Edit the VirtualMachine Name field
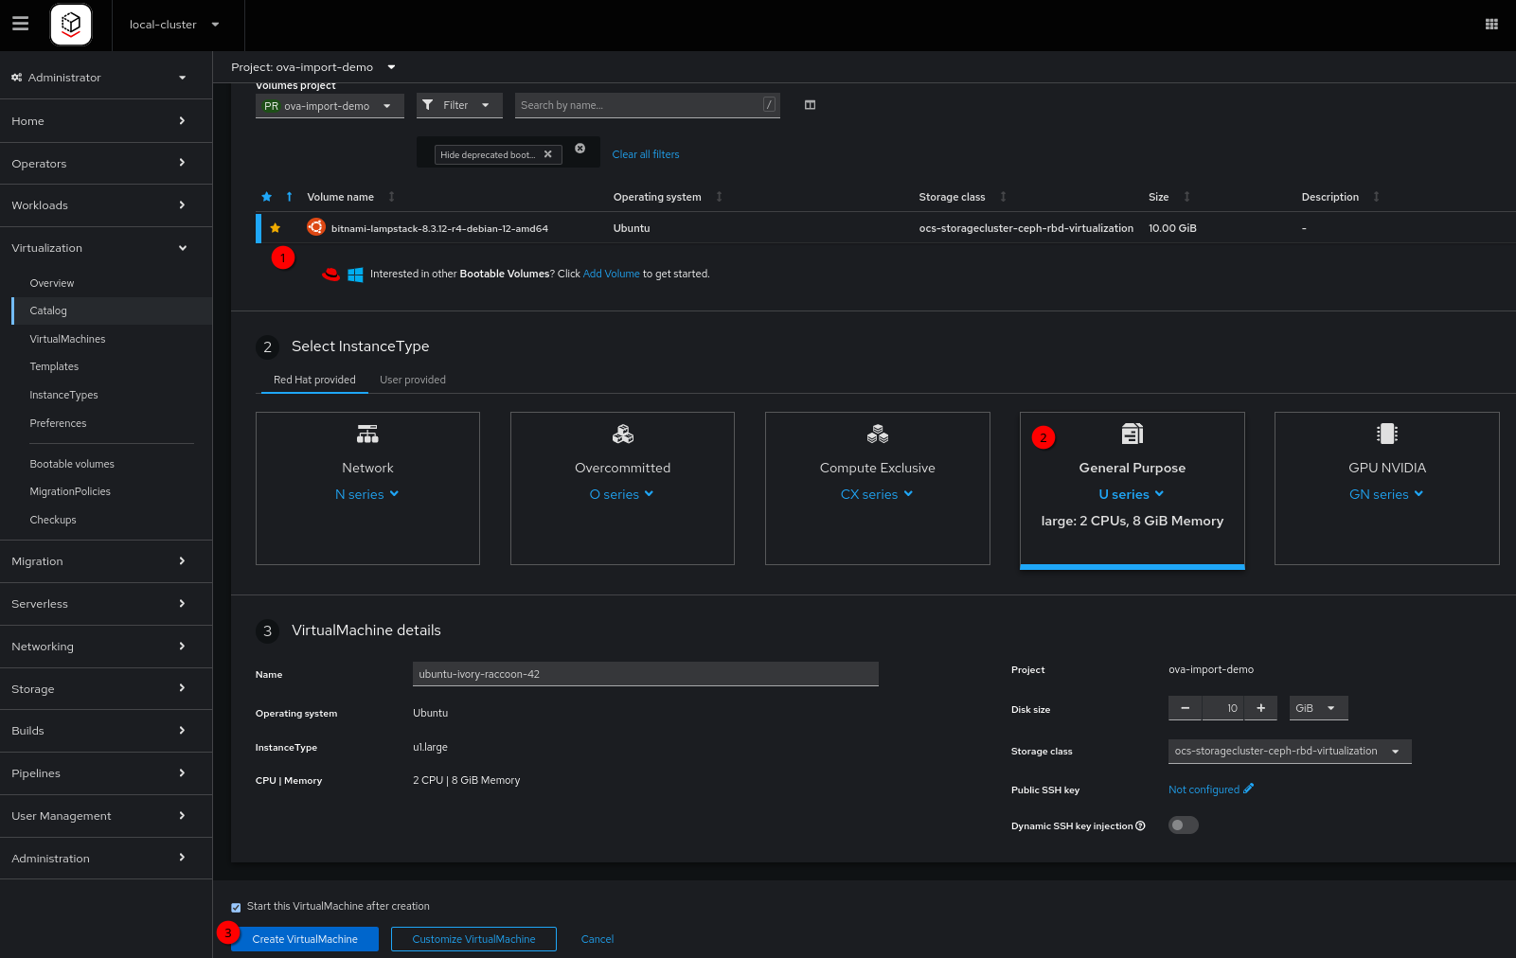 [646, 674]
